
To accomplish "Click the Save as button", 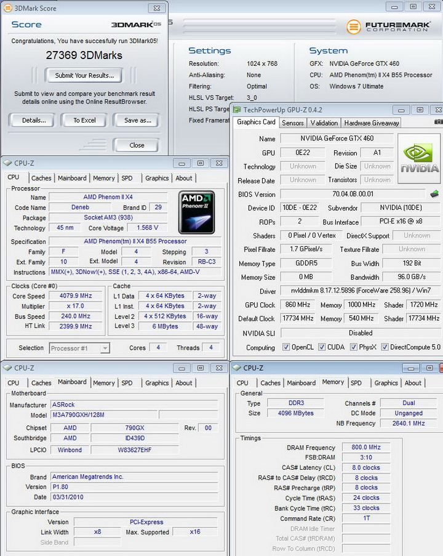I will [137, 120].
